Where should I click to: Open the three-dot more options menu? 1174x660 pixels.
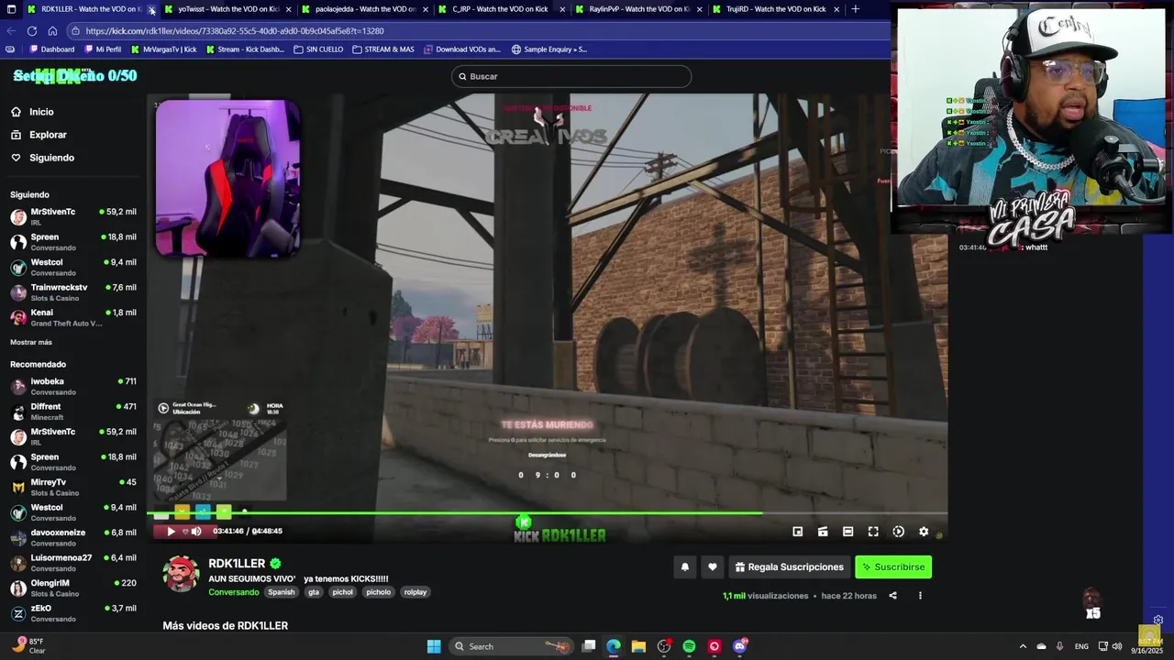click(x=920, y=596)
